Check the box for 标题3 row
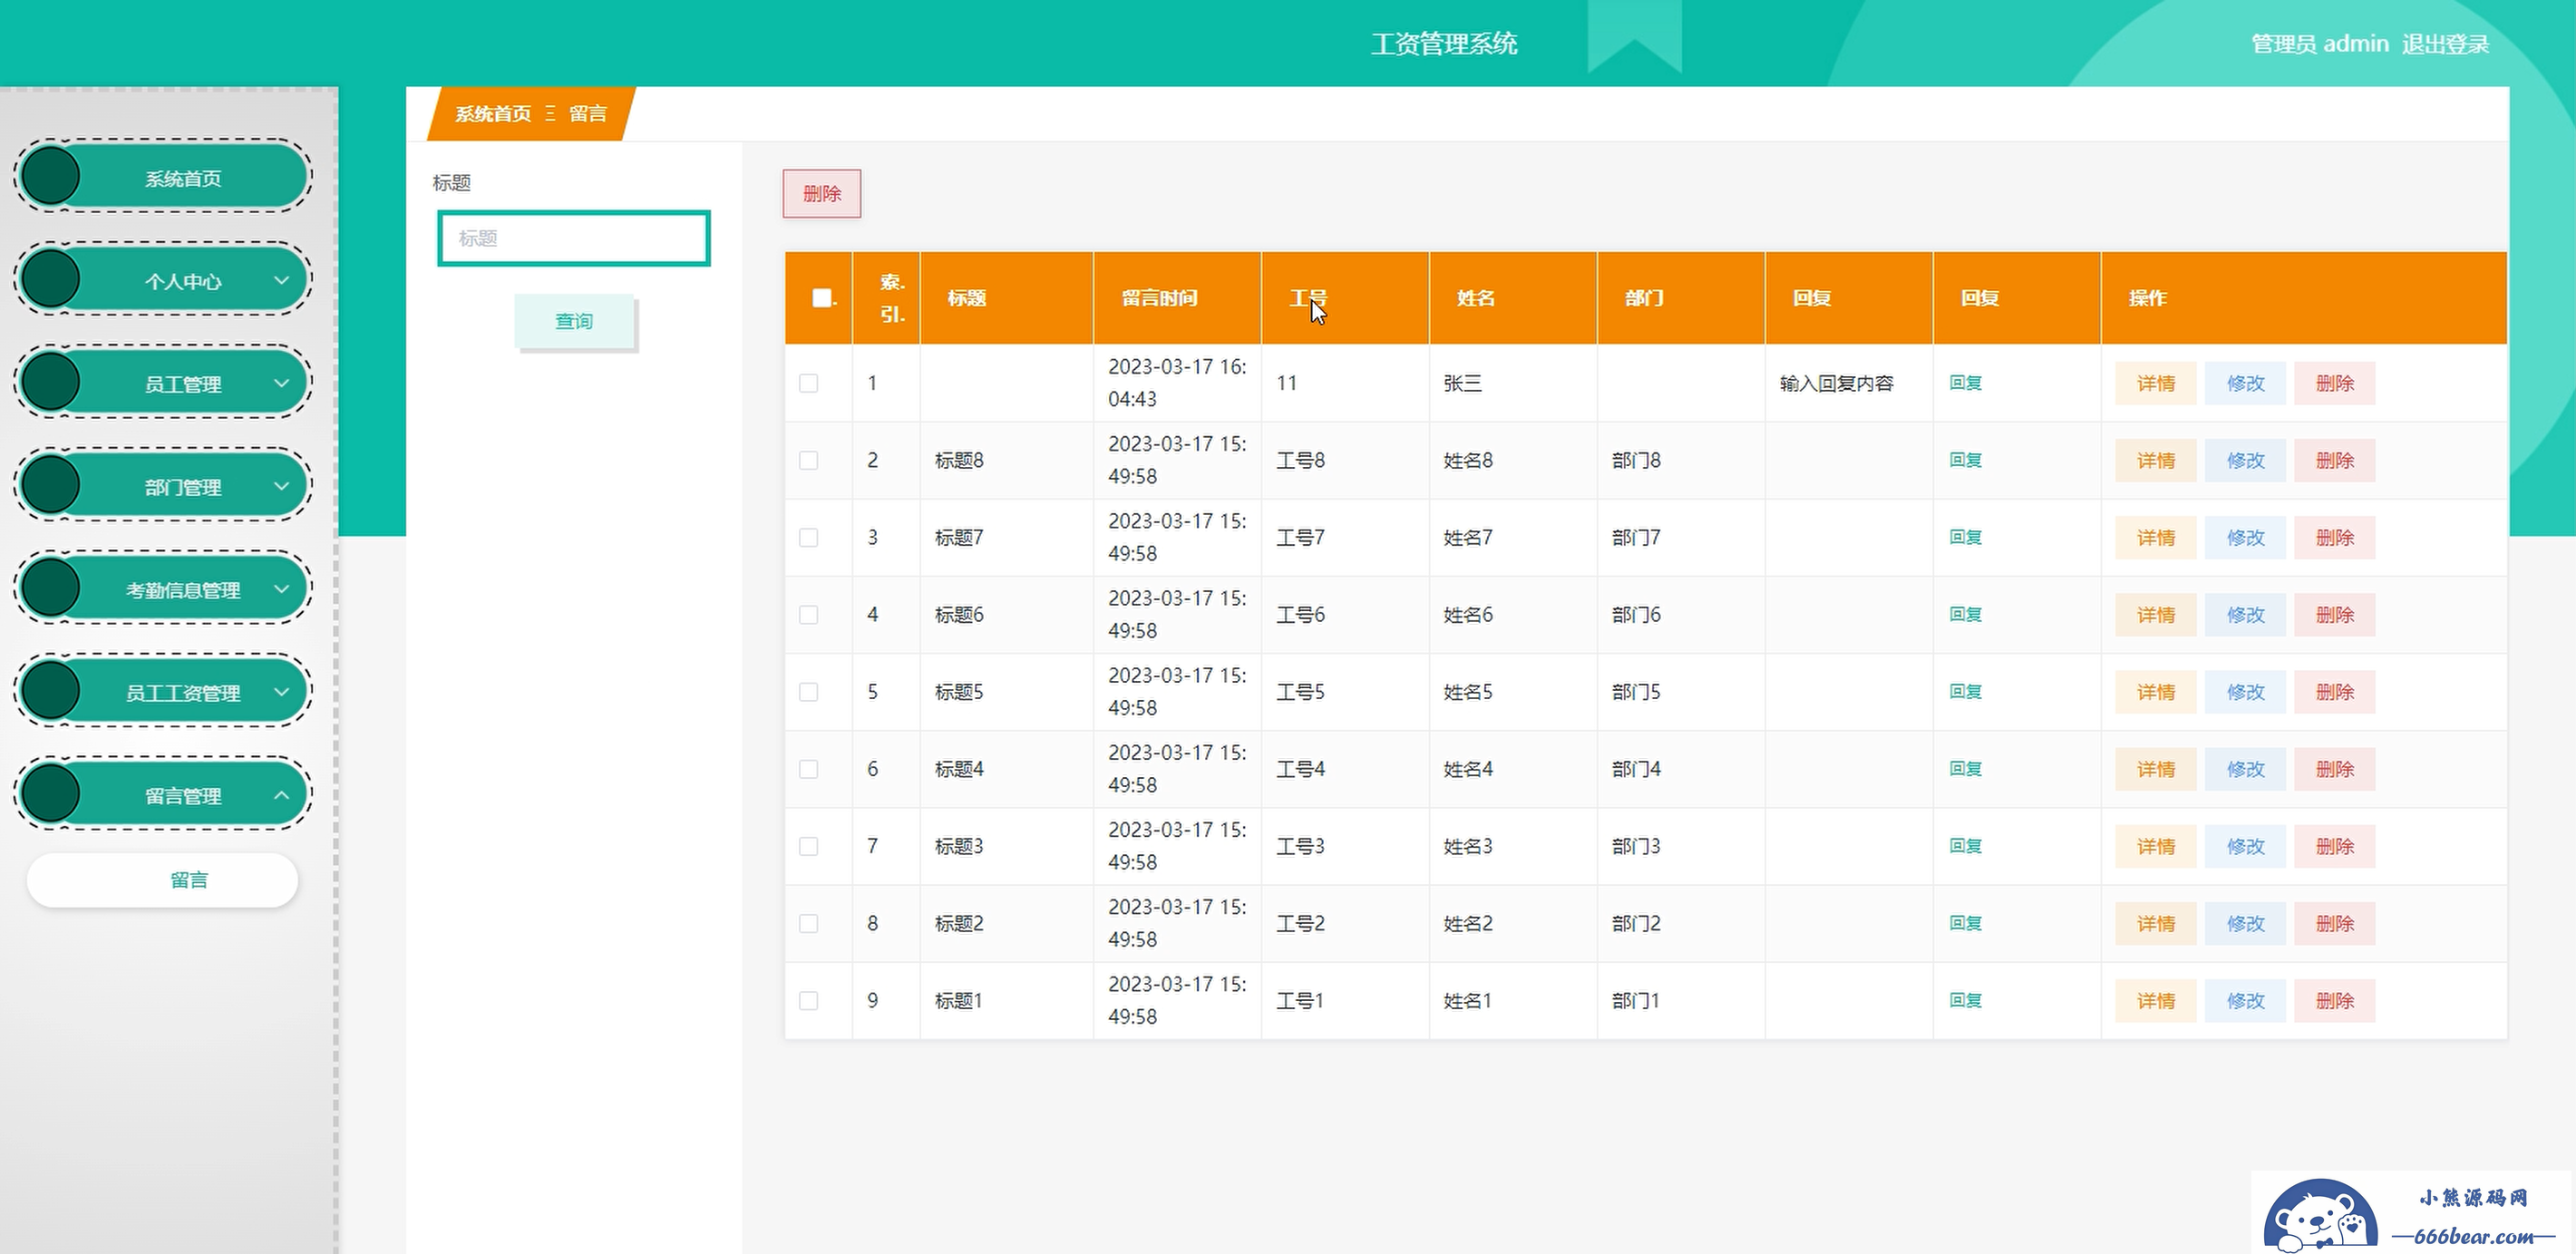2576x1254 pixels. (x=809, y=846)
